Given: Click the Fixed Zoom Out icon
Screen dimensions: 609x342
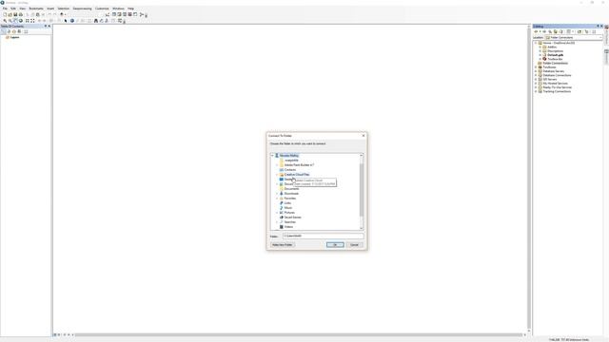Looking at the screenshot, I should (x=32, y=21).
